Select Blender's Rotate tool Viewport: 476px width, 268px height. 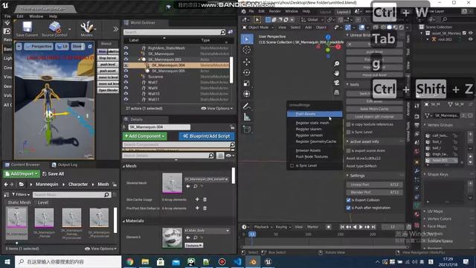click(247, 72)
